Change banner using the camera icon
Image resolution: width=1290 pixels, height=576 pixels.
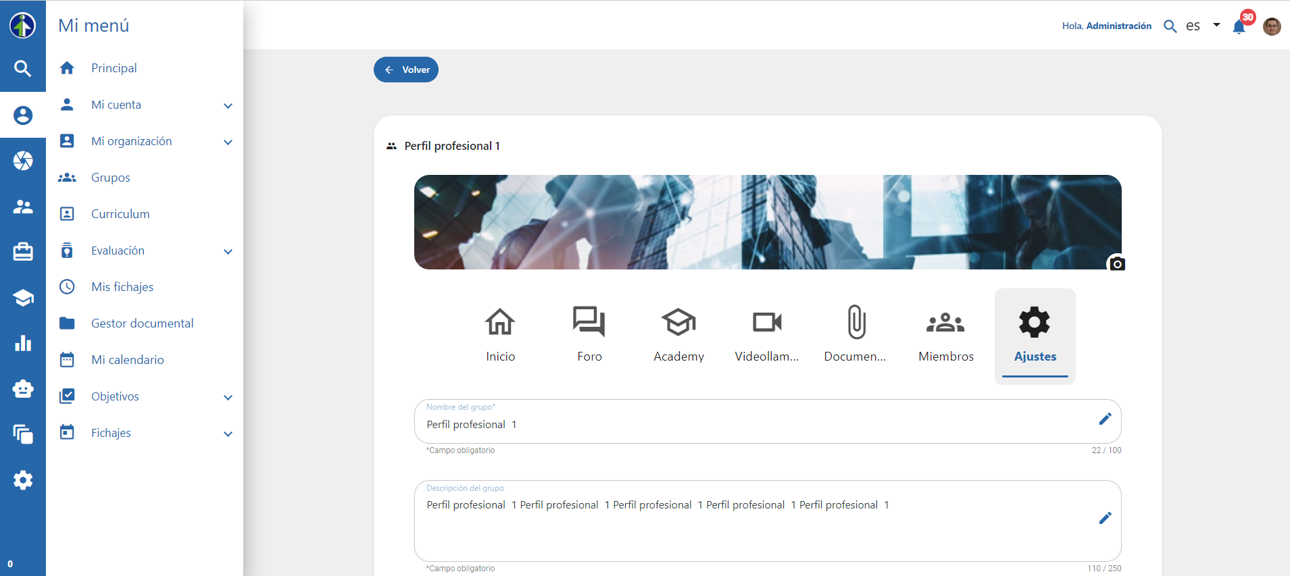point(1117,263)
